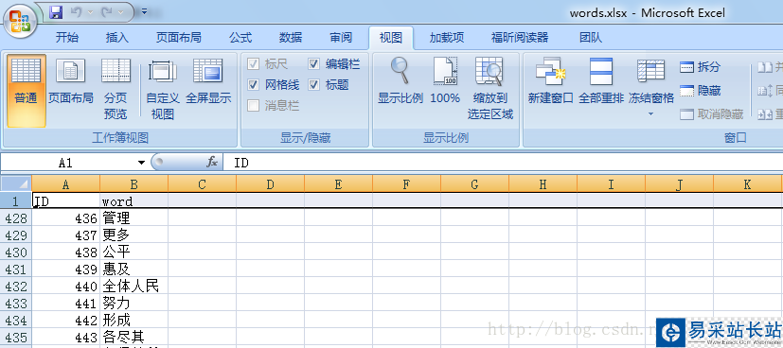Click the fx insert function button
This screenshot has width=783, height=348.
pyautogui.click(x=212, y=162)
